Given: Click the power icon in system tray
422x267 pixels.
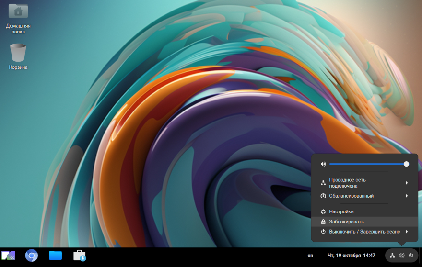Looking at the screenshot, I should click(x=411, y=256).
